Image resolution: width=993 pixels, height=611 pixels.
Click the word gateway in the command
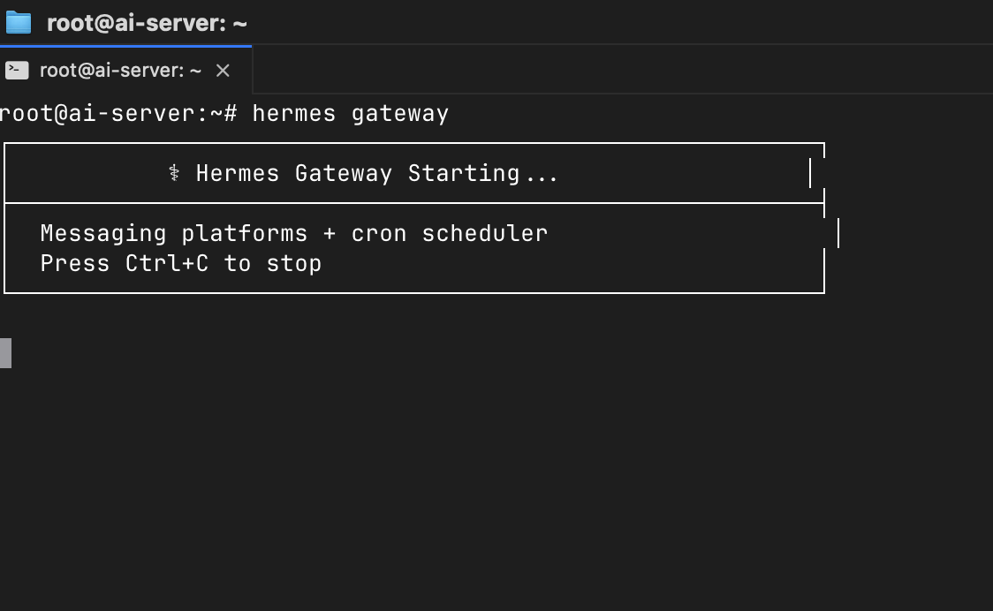(399, 115)
